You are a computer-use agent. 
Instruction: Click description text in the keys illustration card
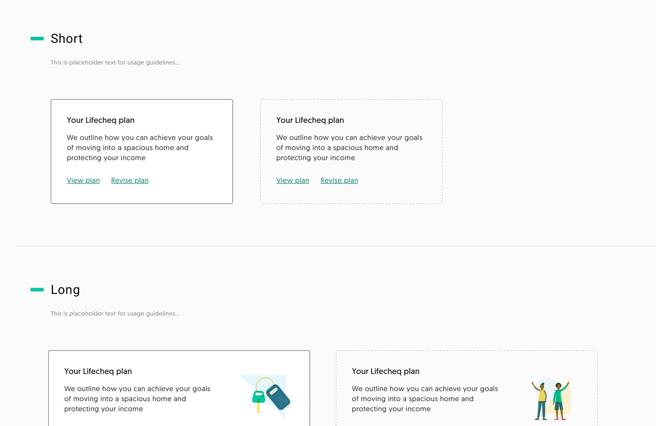(x=137, y=399)
